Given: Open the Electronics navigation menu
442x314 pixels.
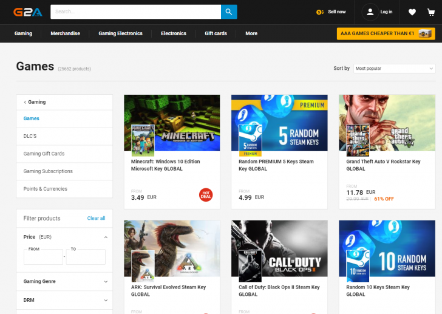Looking at the screenshot, I should pos(174,33).
